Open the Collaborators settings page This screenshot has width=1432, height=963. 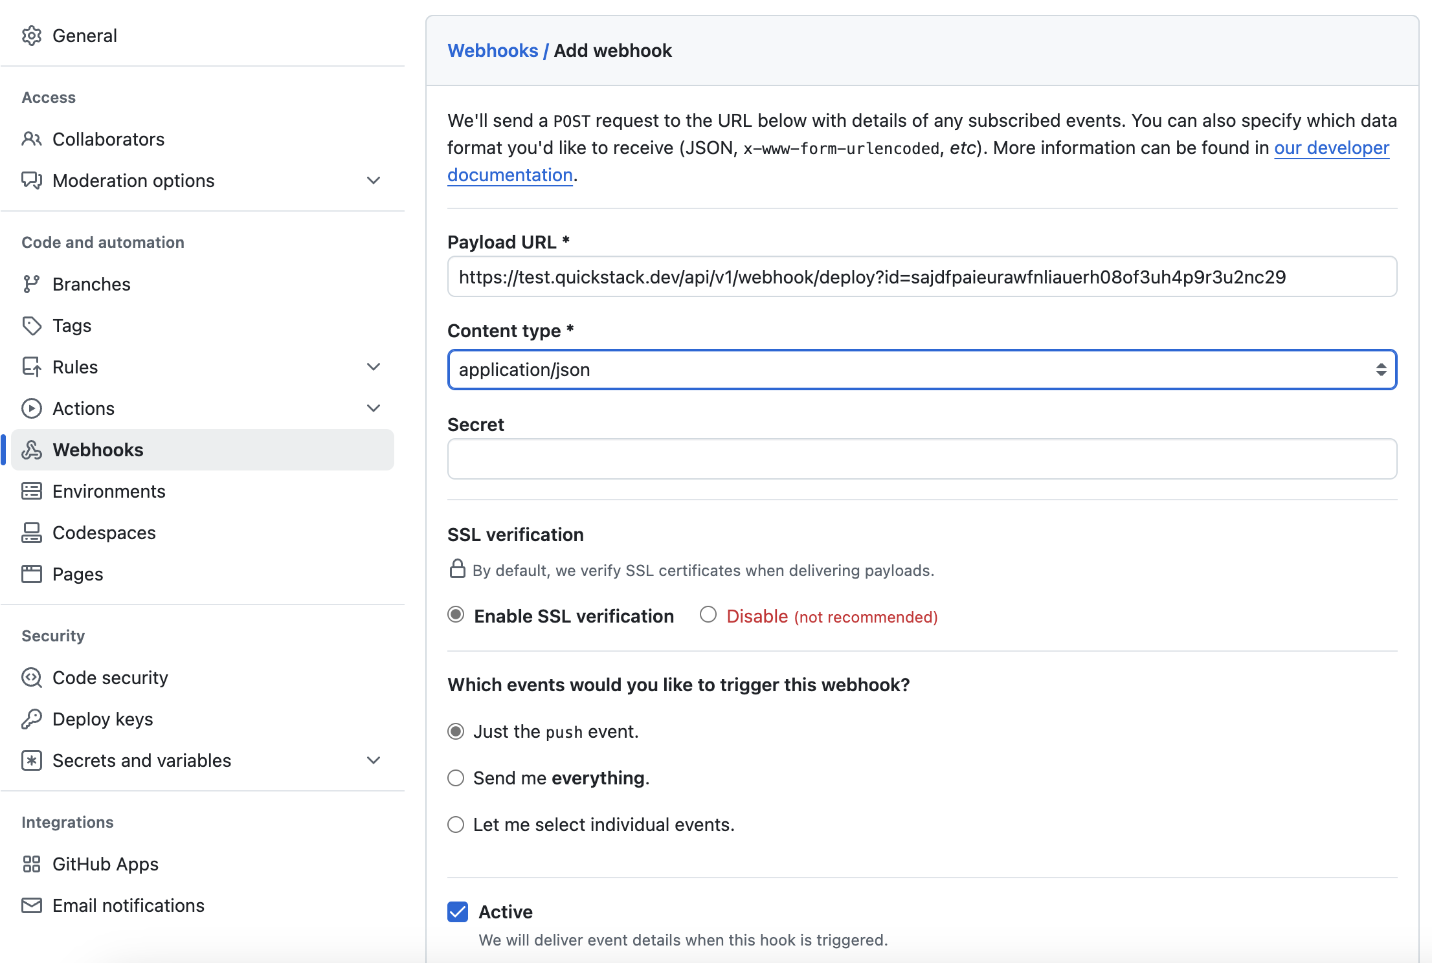click(108, 139)
